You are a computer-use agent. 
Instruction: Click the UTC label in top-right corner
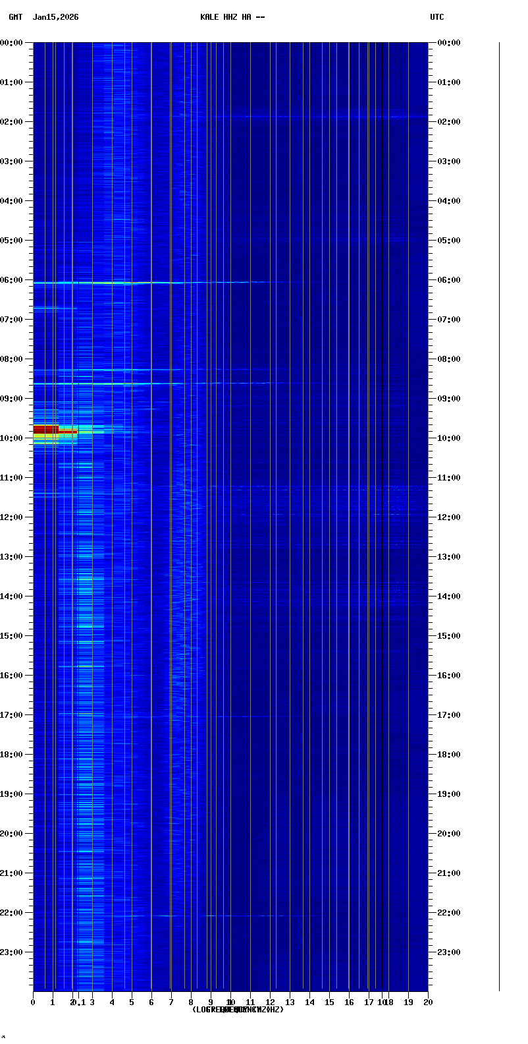436,17
